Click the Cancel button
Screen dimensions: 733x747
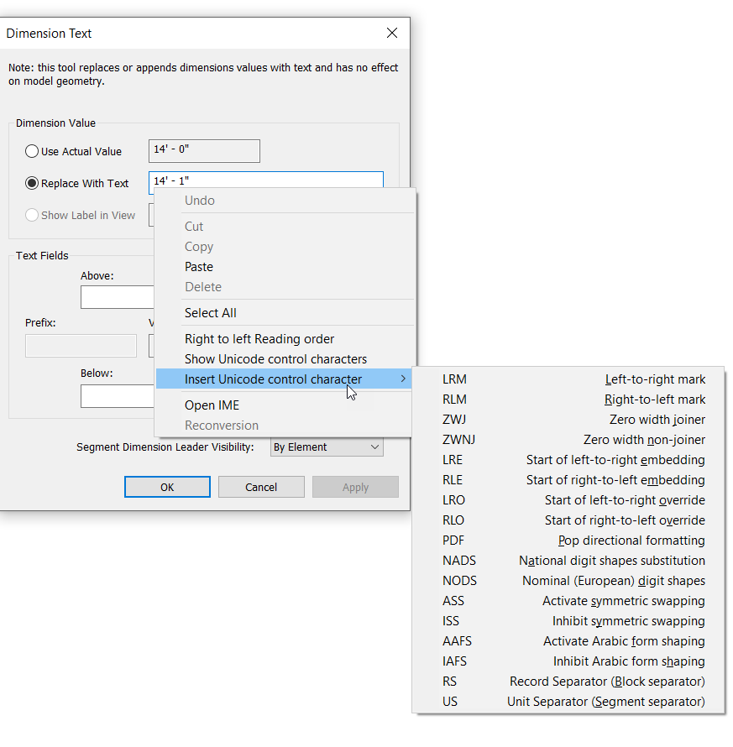(x=261, y=487)
